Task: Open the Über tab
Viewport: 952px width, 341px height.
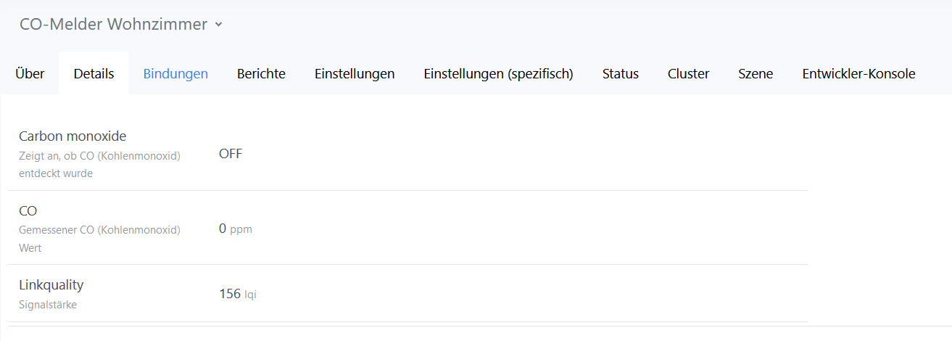Action: pyautogui.click(x=30, y=73)
